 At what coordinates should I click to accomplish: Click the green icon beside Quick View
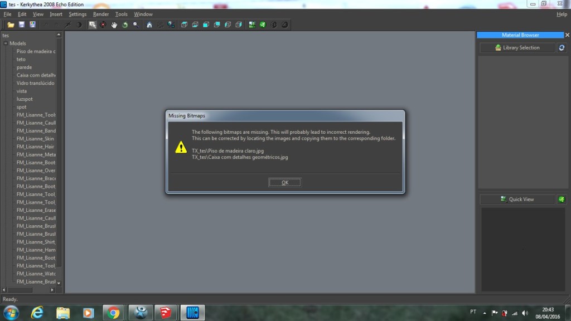coord(562,199)
